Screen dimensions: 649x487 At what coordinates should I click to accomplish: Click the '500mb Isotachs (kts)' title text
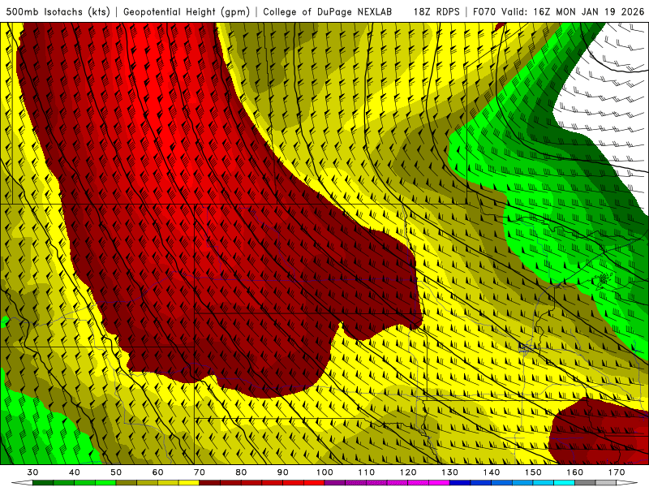point(58,12)
